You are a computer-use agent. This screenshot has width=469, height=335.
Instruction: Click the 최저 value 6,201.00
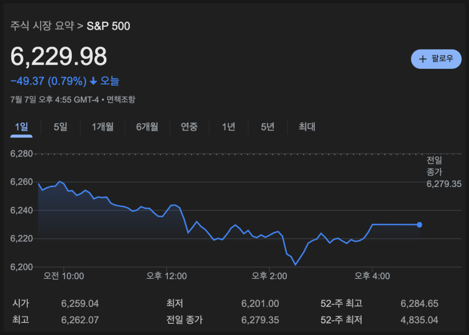point(260,303)
